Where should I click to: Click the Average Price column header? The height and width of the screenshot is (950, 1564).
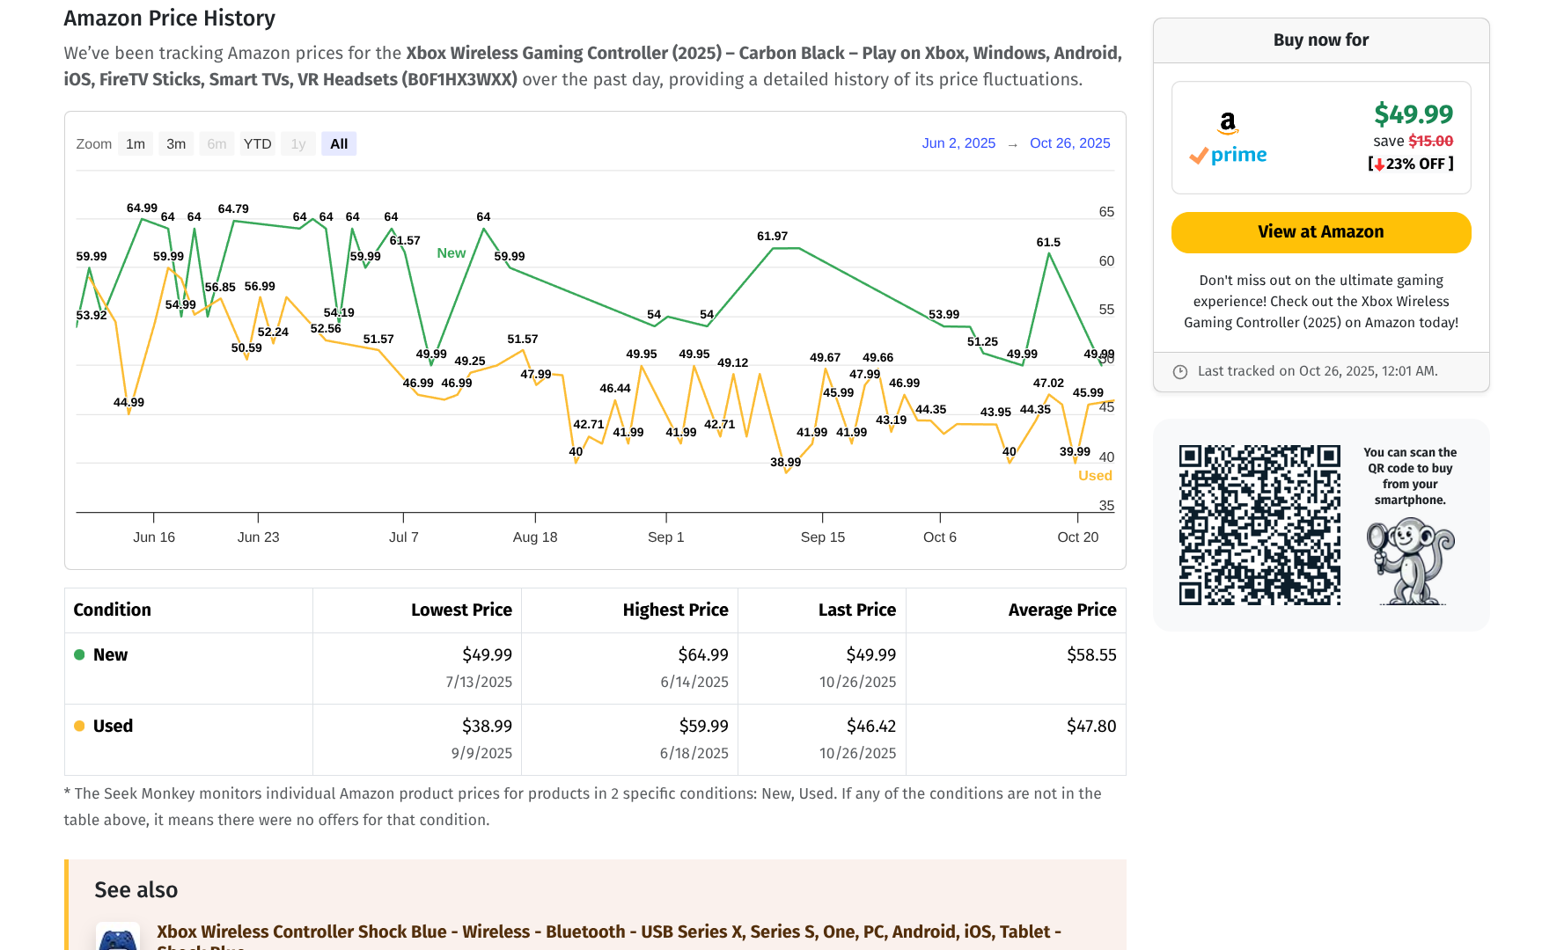coord(1061,610)
